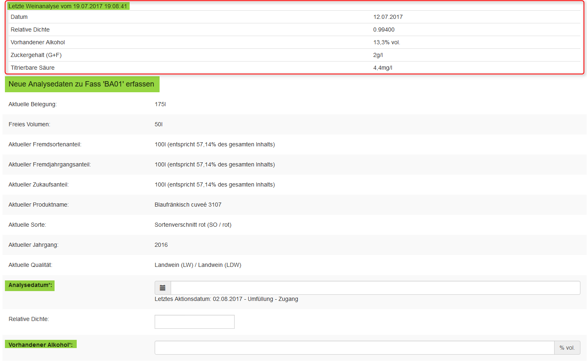Open the calendar picker for Analysedatum
The height and width of the screenshot is (362, 587).
[x=162, y=288]
